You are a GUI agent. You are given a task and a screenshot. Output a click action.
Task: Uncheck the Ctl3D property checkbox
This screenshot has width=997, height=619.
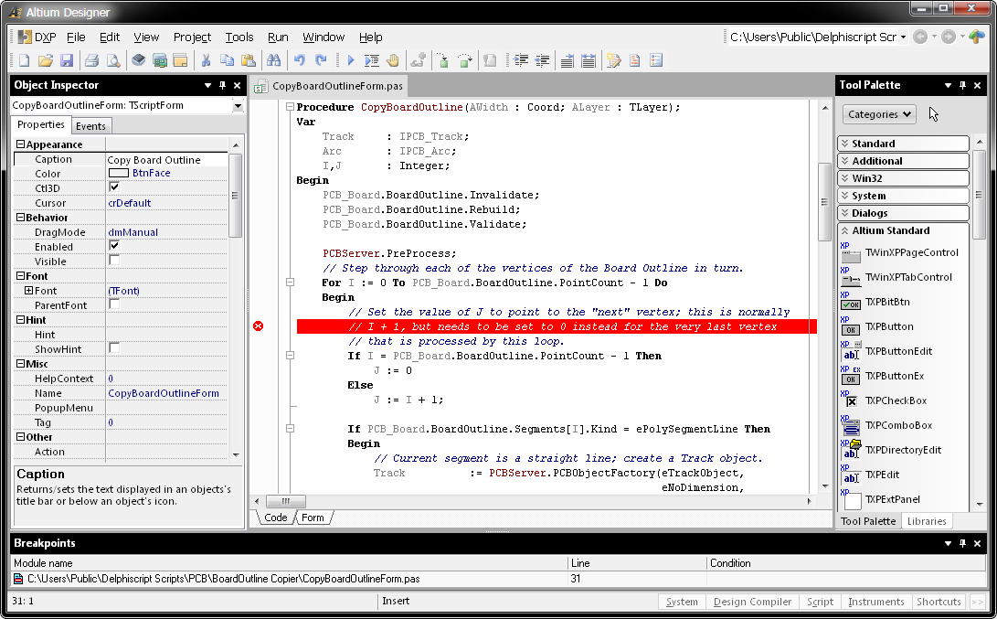pyautogui.click(x=114, y=187)
